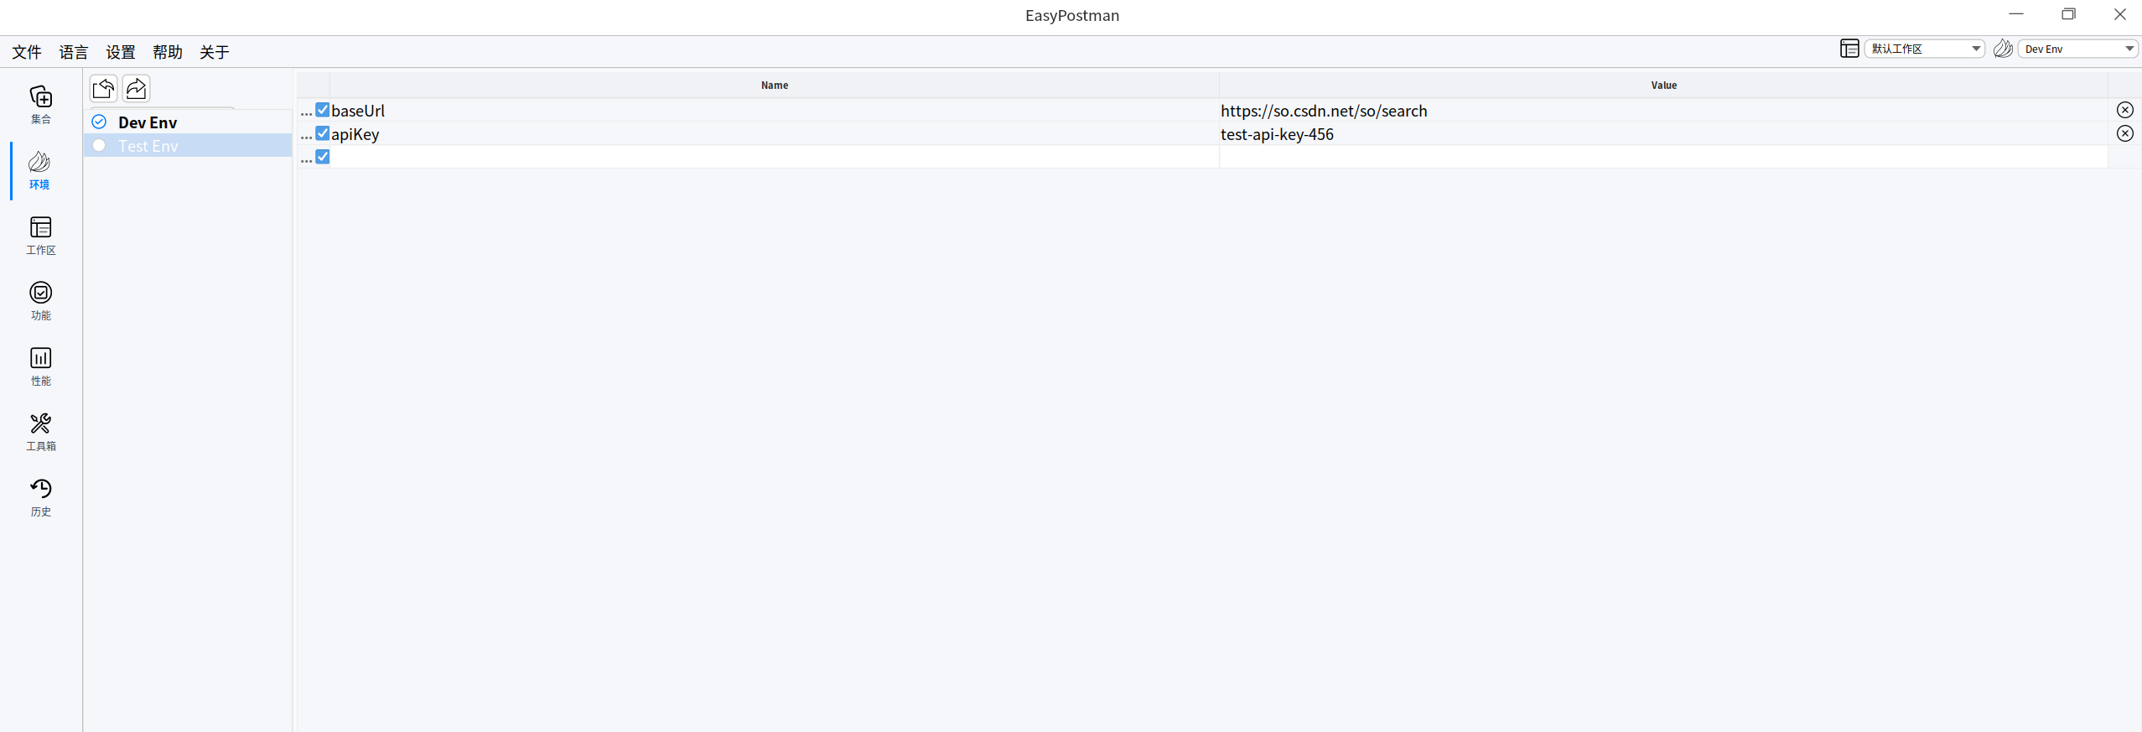
Task: Uncheck the baseUrl variable checkbox
Action: point(323,110)
